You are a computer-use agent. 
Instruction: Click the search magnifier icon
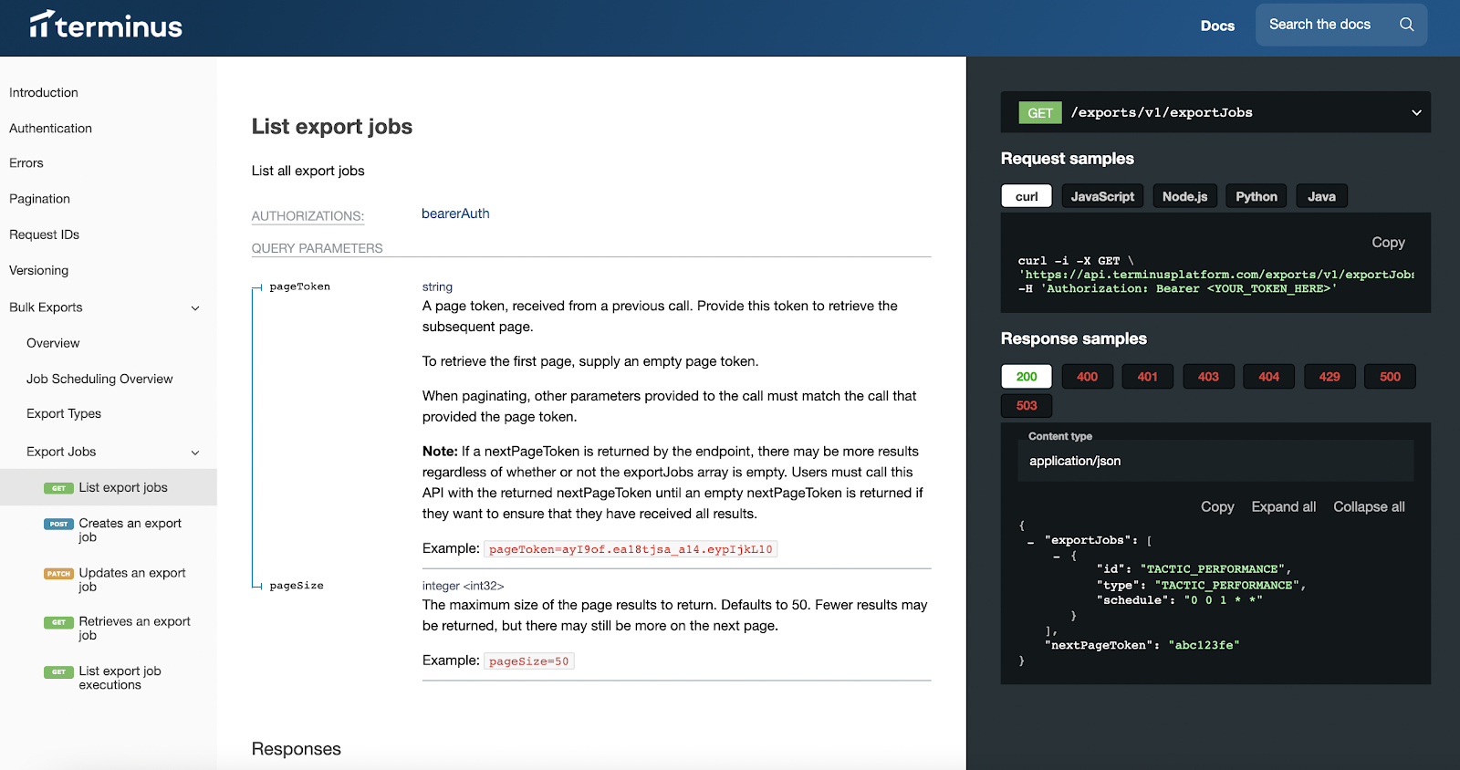tap(1406, 25)
